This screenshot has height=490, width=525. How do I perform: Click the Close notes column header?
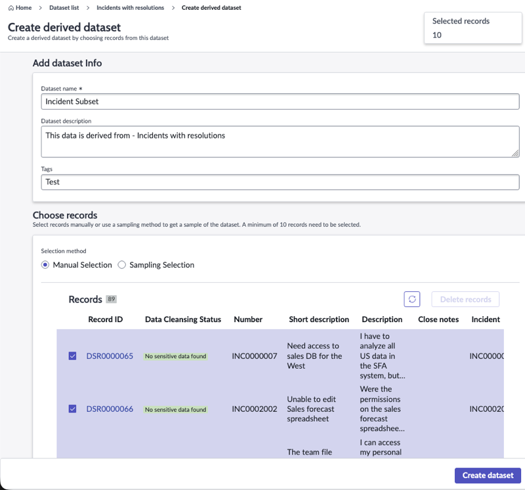pos(438,319)
